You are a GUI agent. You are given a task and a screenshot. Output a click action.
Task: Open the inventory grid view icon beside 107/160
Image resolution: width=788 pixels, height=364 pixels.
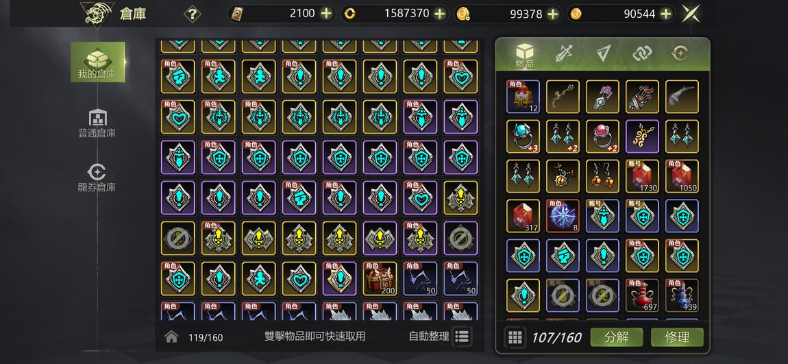[x=515, y=337]
